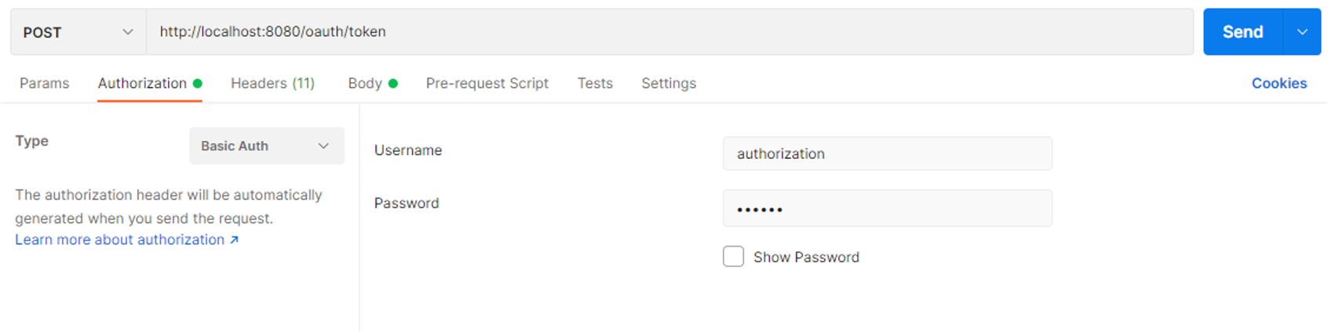Open the POST method dropdown
This screenshot has width=1328, height=332.
click(78, 32)
